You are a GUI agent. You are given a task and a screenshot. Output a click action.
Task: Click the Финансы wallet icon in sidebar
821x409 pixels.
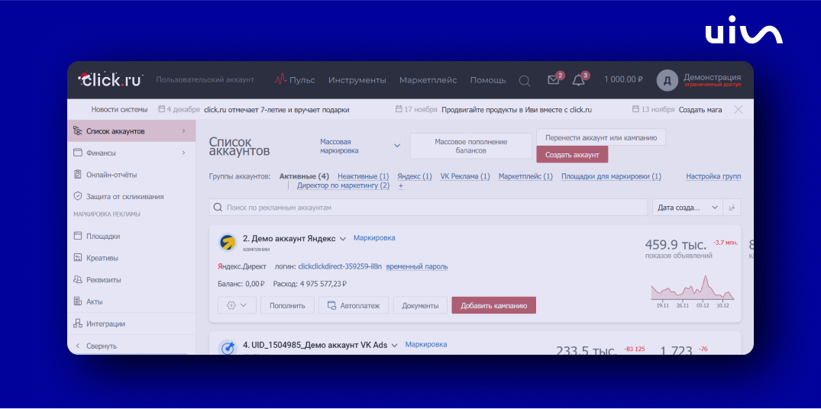(77, 153)
